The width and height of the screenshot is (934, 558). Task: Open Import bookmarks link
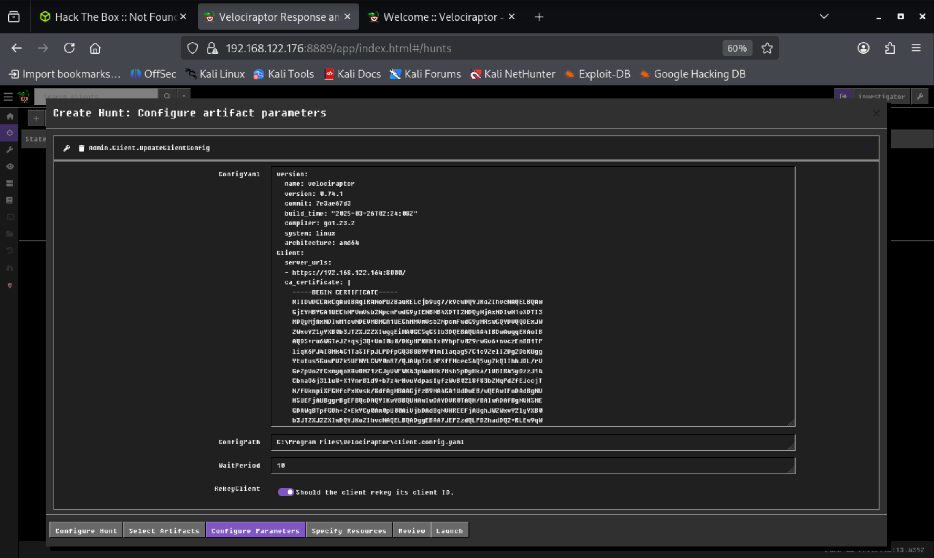tap(65, 74)
